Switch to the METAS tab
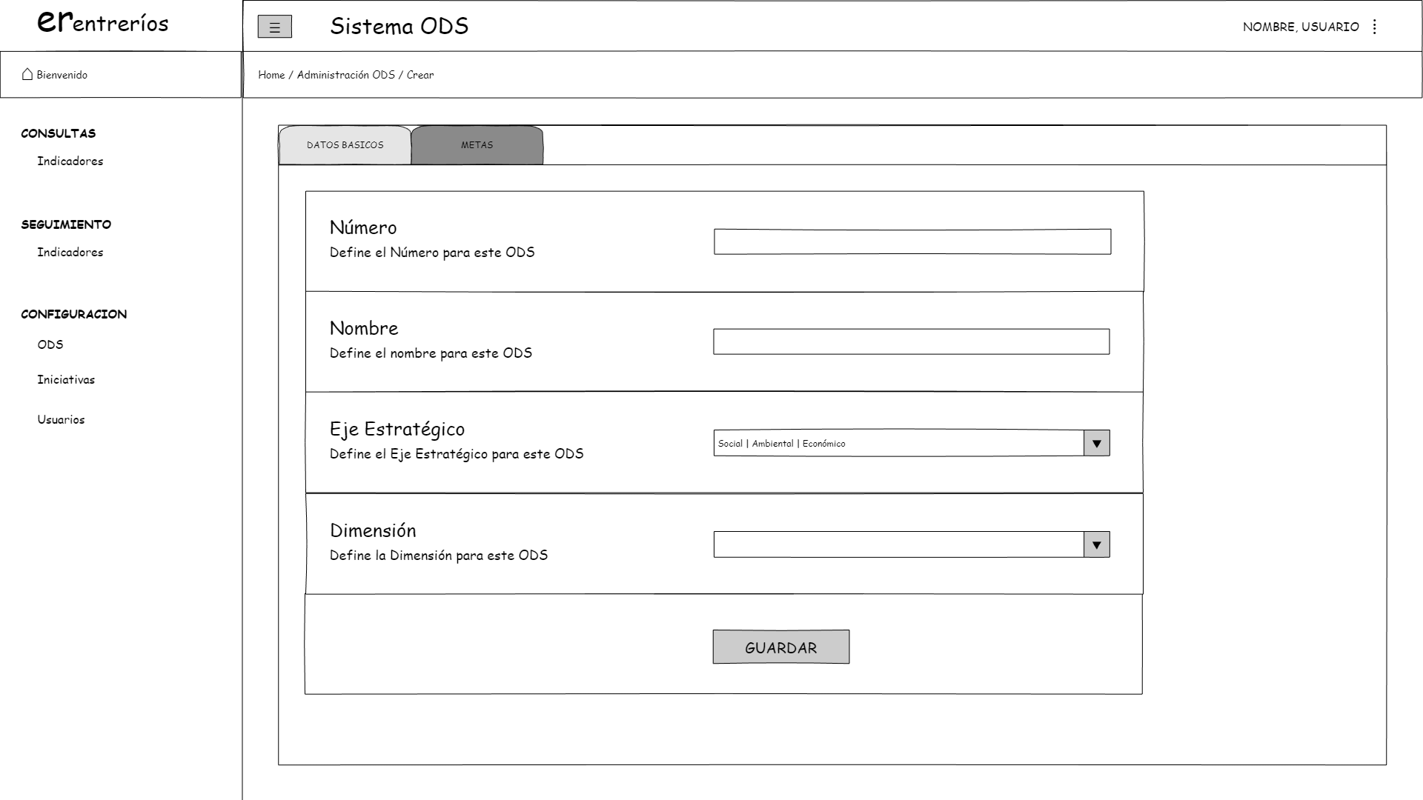 click(477, 145)
